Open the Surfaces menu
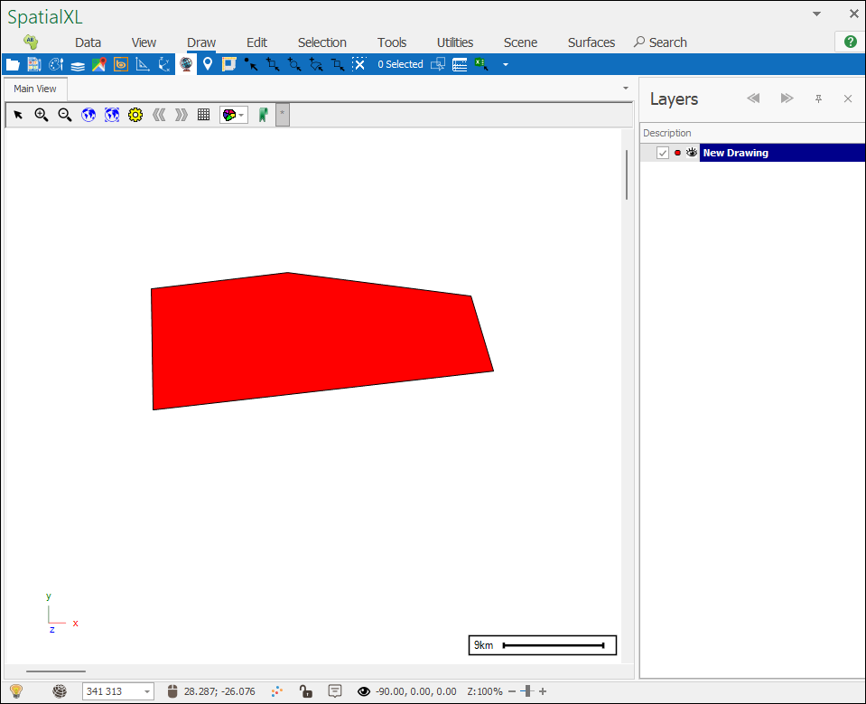This screenshot has height=704, width=866. coord(591,42)
